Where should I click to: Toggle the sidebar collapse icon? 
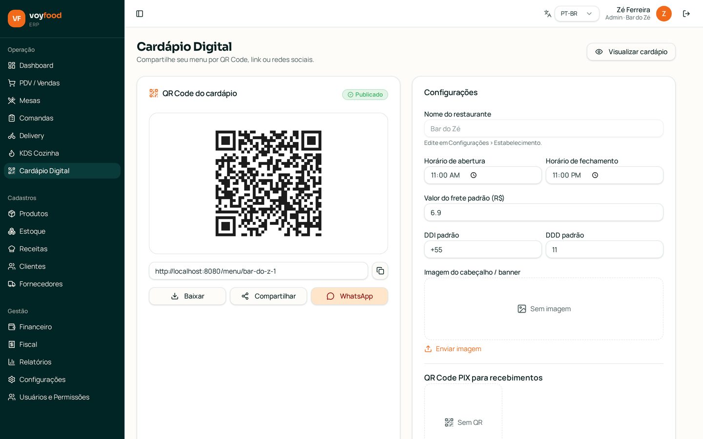140,14
